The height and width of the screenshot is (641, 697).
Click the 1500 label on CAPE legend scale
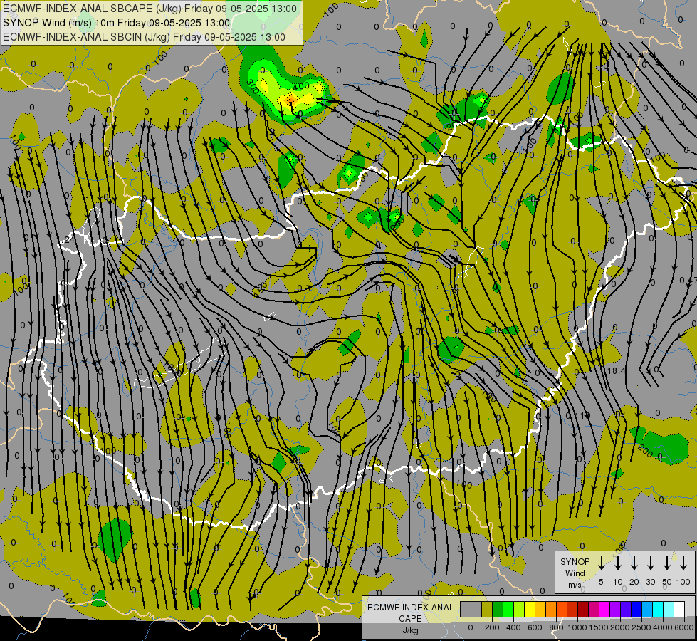point(599,627)
